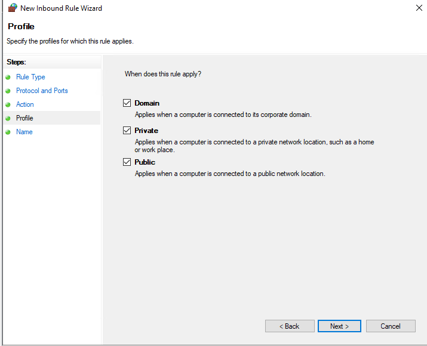This screenshot has height=346, width=427.
Task: Jump to the Action step text
Action: pos(25,104)
